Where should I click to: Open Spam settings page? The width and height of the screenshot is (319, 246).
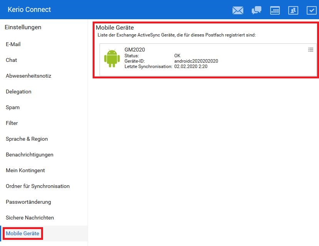point(13,107)
